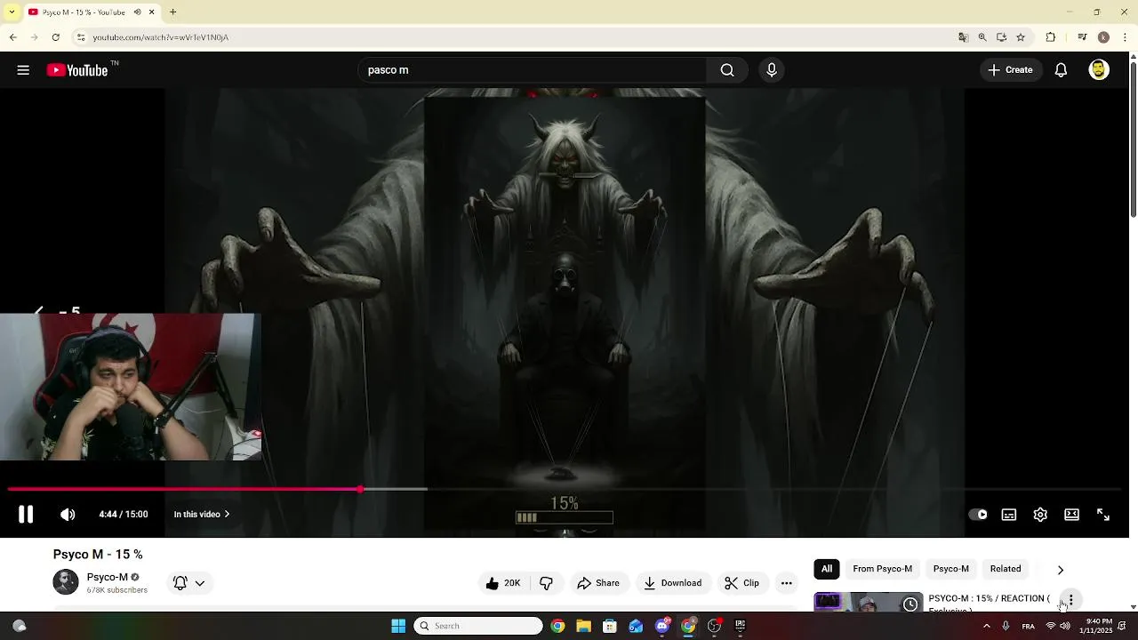Viewport: 1138px width, 640px height.
Task: View site information icon in address bar
Action: [81, 37]
